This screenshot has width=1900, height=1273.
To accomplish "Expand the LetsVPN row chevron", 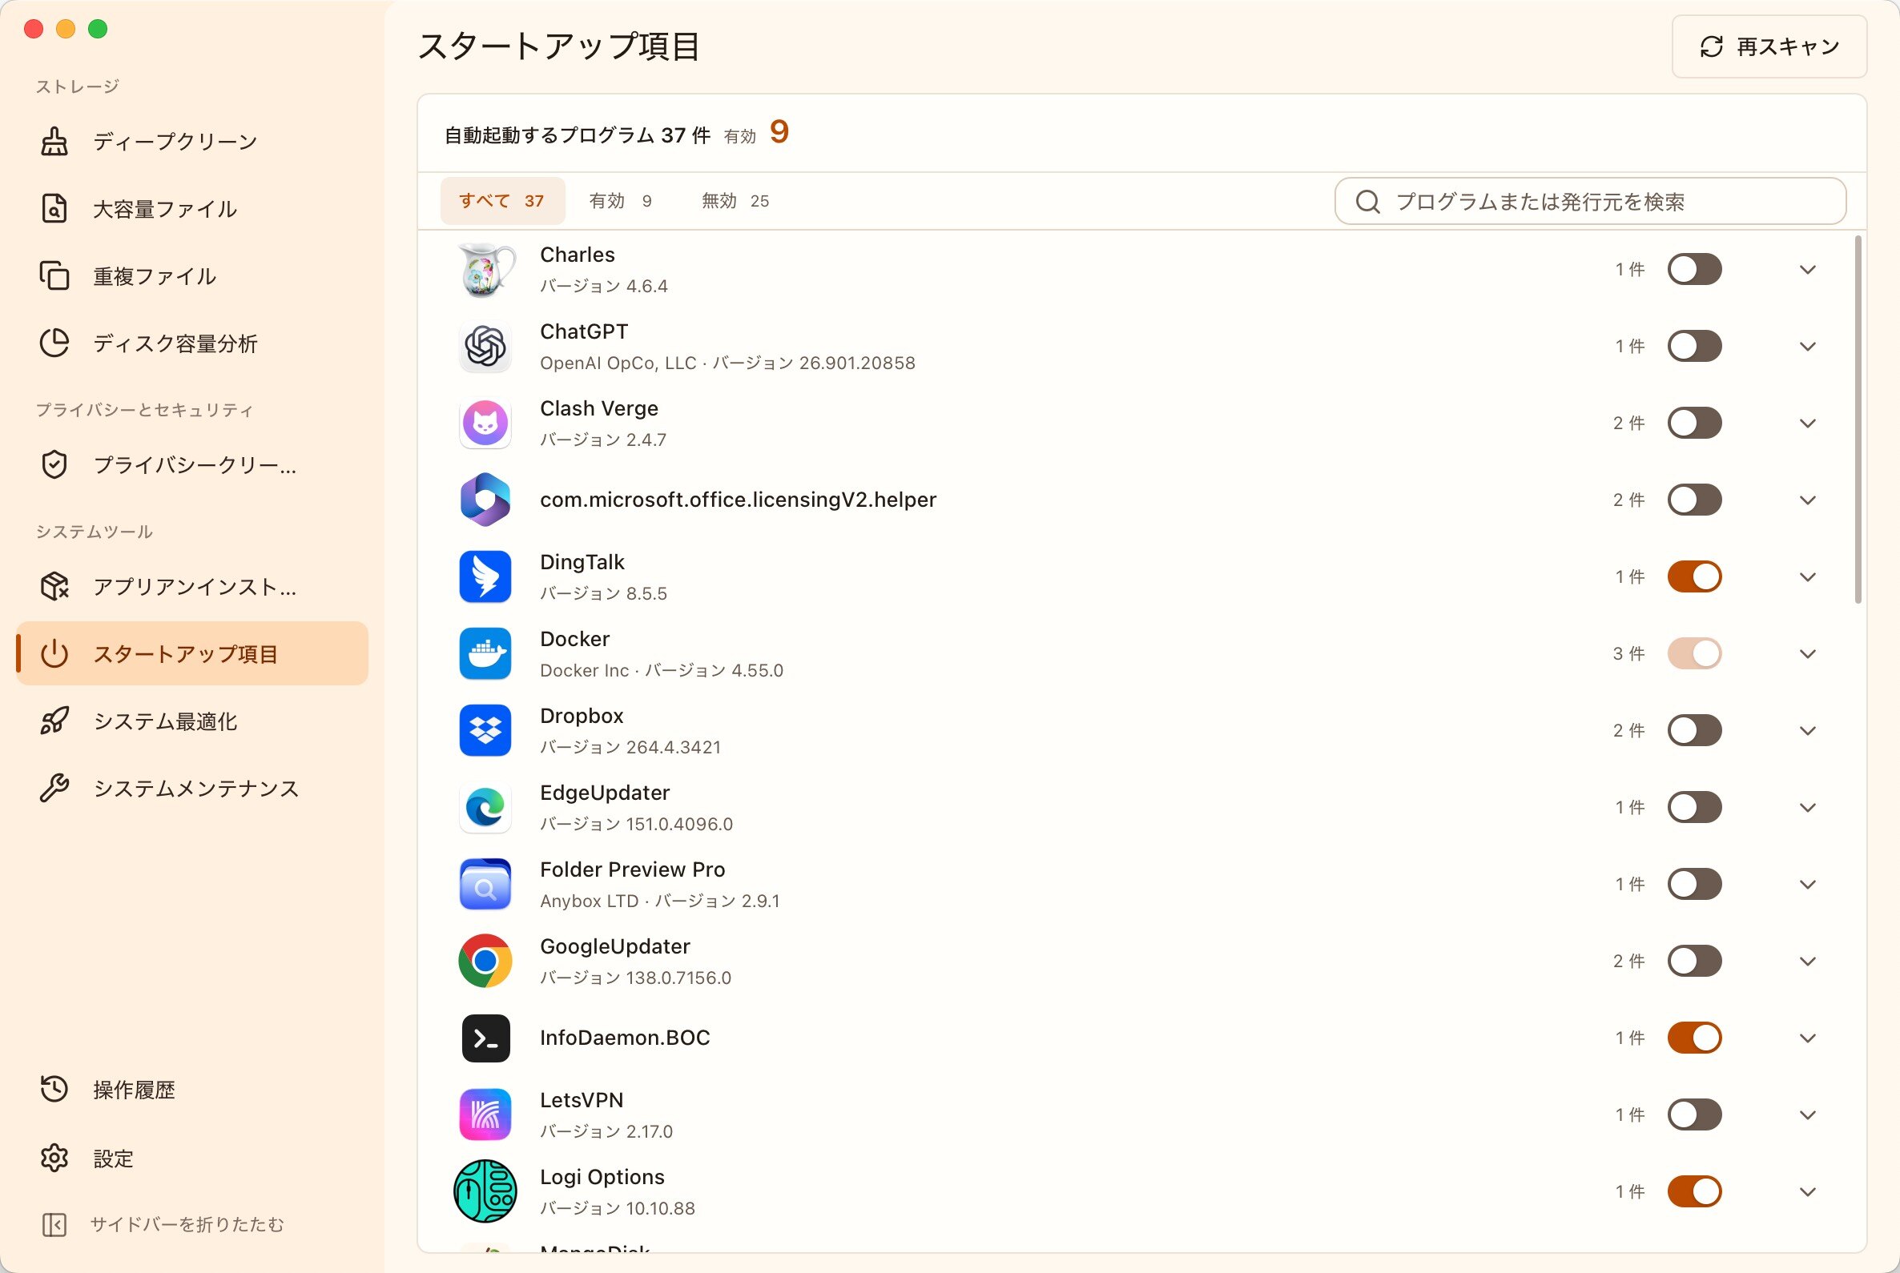I will (1807, 1115).
